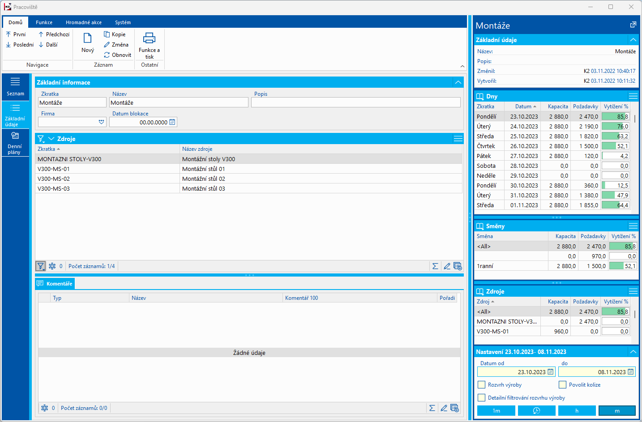This screenshot has height=422, width=642.
Task: Enable Rozvrh výroby checkbox
Action: 482,385
